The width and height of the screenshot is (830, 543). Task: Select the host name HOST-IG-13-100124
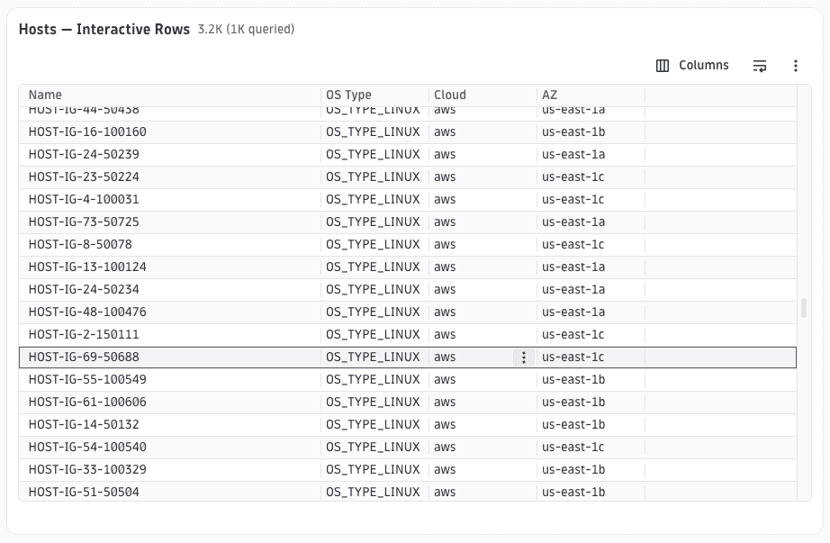[87, 267]
